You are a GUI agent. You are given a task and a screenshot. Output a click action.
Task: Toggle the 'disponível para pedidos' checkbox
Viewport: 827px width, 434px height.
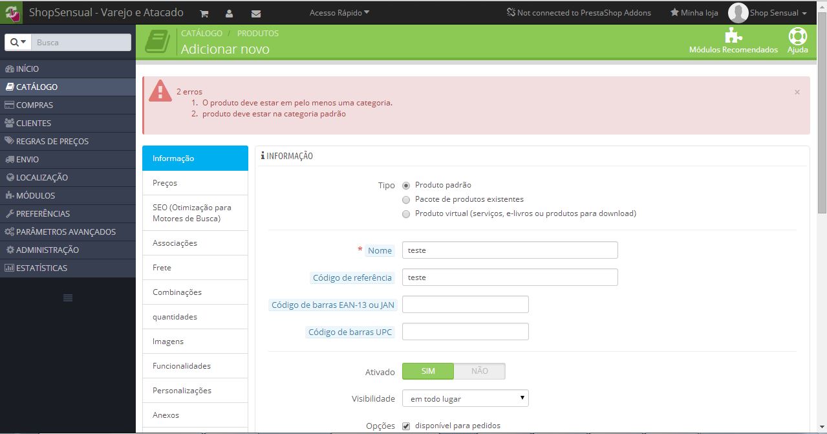click(406, 426)
